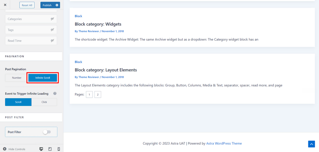
Task: Select Number pagination option
Action: (16, 78)
